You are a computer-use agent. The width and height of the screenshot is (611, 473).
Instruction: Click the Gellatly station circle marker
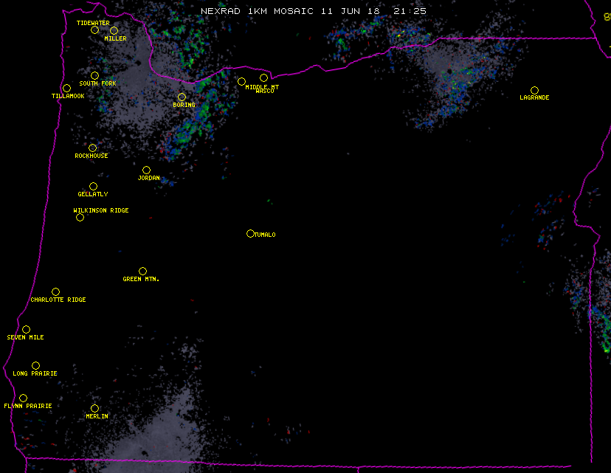coord(93,187)
